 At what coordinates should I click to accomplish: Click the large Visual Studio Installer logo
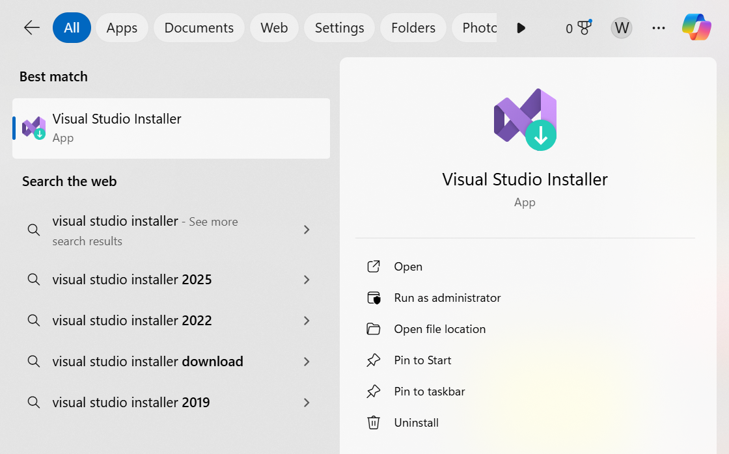[525, 120]
